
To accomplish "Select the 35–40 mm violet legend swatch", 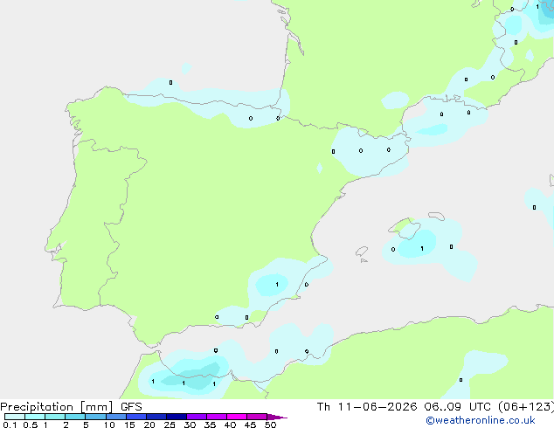I will tap(217, 417).
